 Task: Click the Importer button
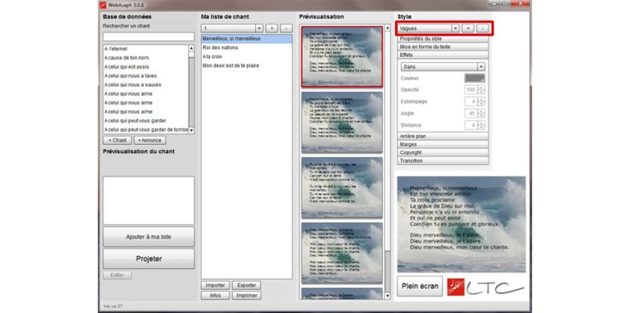(215, 286)
